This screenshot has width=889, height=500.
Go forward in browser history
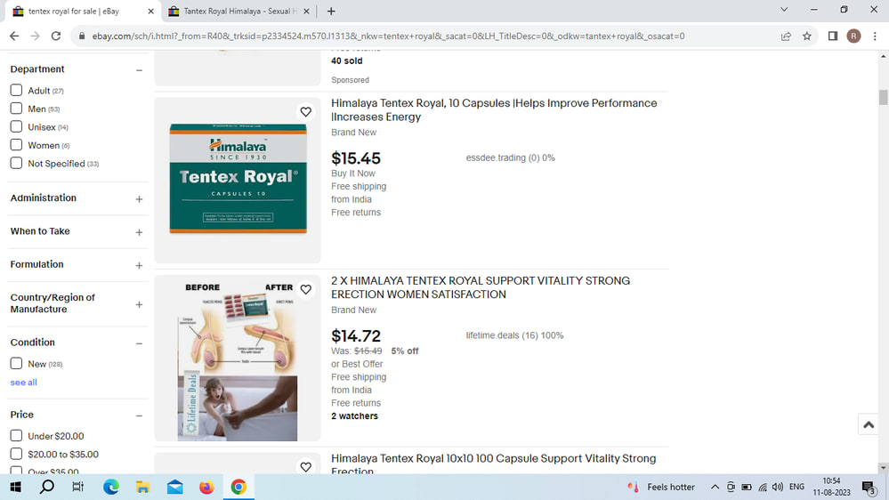pos(36,36)
